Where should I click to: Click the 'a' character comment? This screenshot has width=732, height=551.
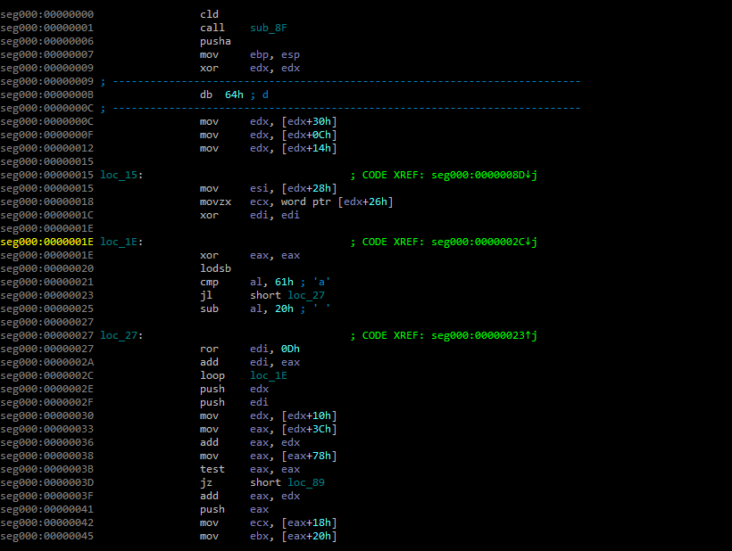(321, 282)
